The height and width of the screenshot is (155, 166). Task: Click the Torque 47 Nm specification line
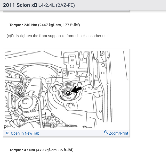coord(41,150)
